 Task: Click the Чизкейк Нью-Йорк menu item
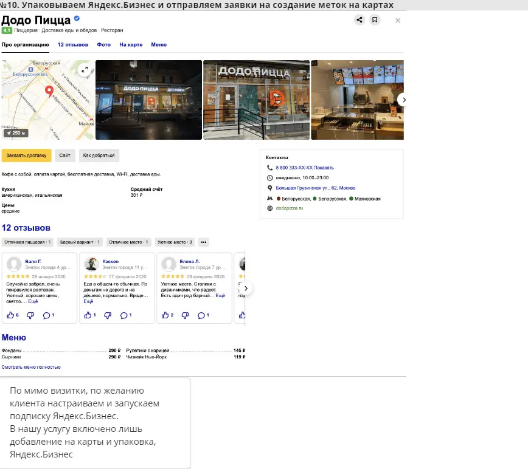147,357
